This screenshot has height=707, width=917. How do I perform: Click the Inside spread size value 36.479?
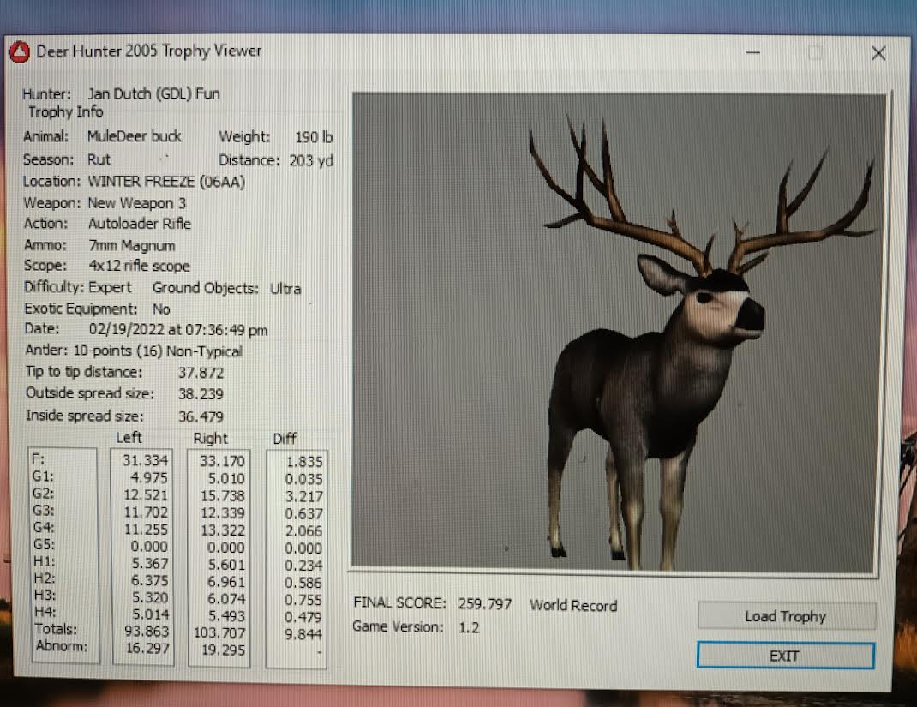coord(201,416)
